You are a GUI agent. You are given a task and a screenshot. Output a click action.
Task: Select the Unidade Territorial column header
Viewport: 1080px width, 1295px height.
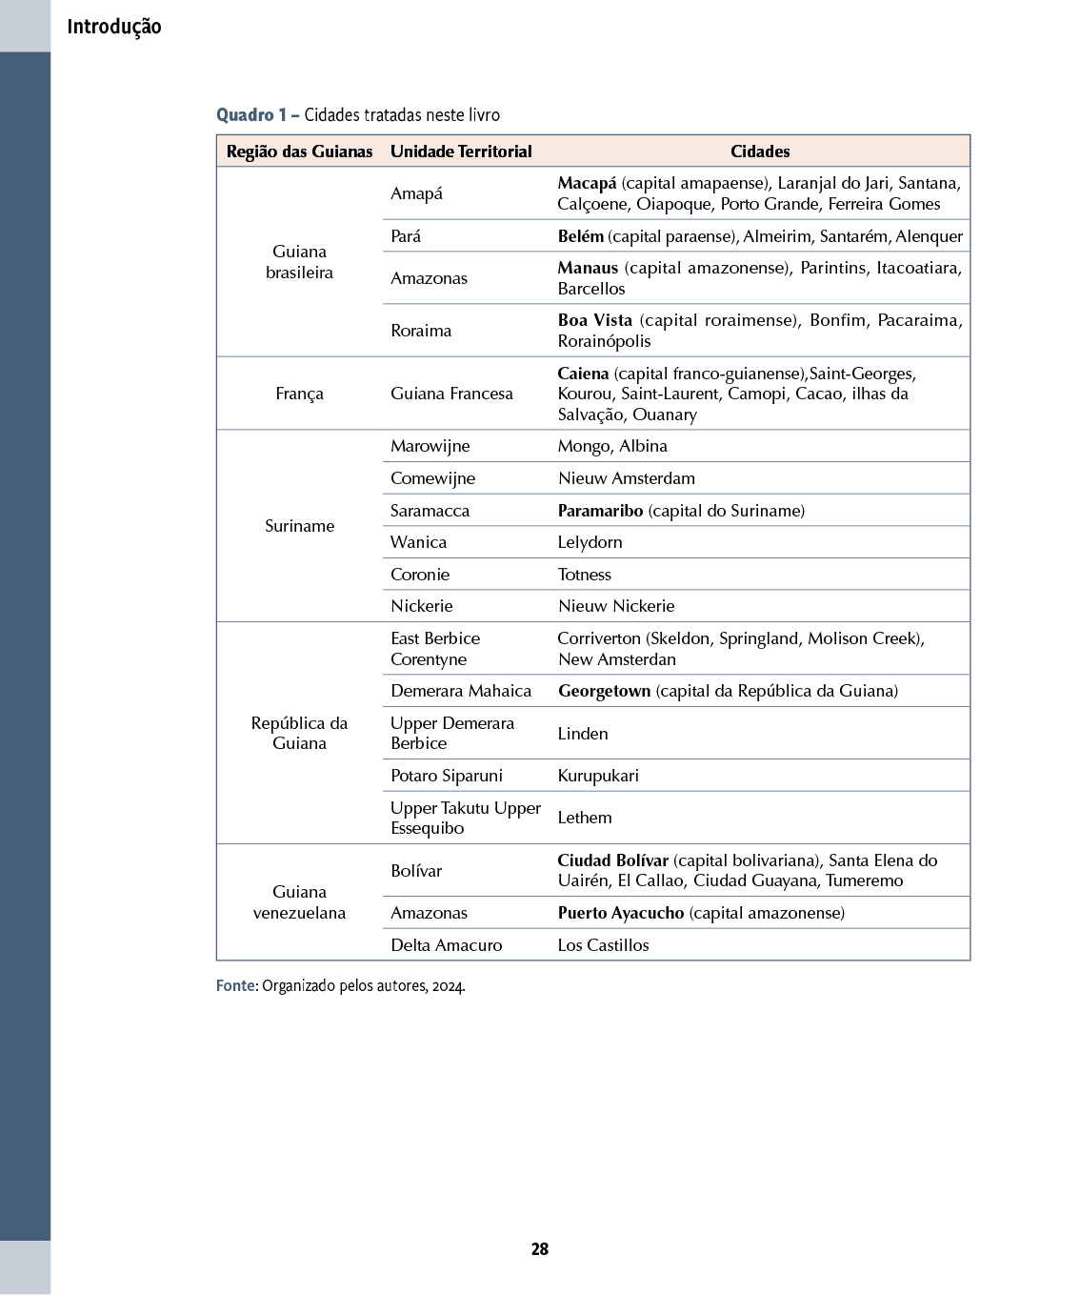461,152
